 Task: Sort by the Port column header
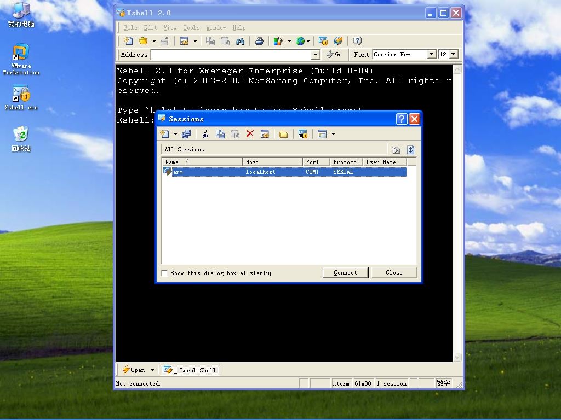316,162
